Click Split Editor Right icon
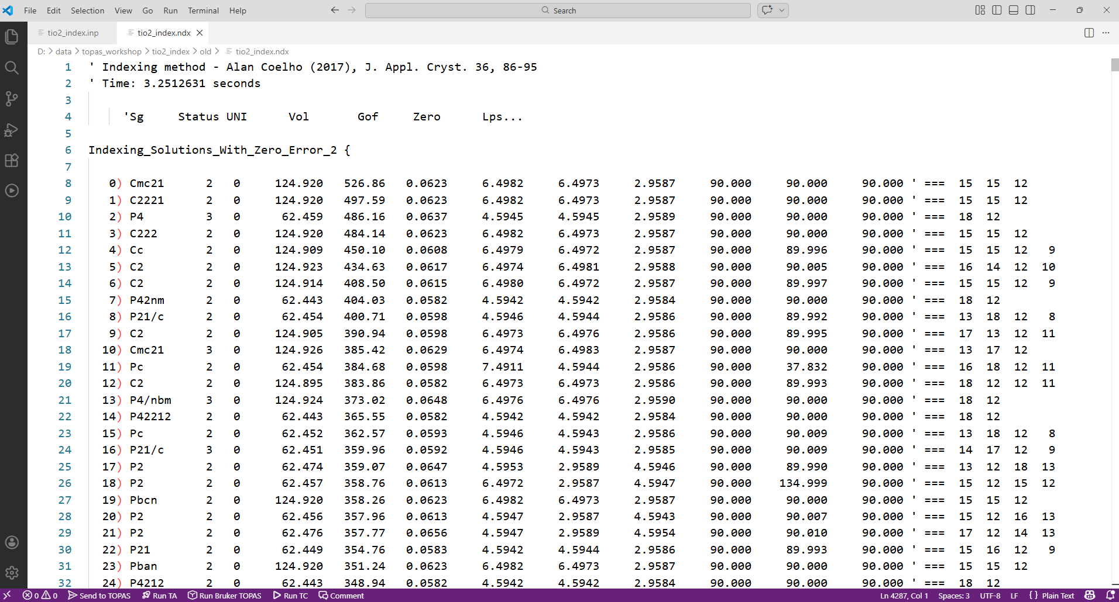This screenshot has width=1119, height=602. pyautogui.click(x=1089, y=33)
